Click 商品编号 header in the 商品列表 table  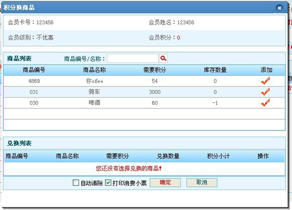point(34,70)
